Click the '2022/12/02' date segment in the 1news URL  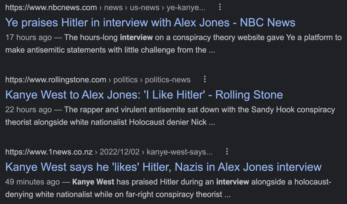click(120, 152)
